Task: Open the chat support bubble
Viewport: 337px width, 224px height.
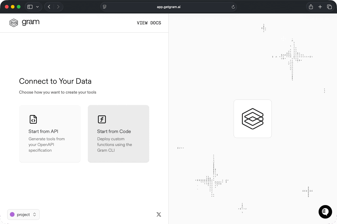Action: [x=325, y=212]
